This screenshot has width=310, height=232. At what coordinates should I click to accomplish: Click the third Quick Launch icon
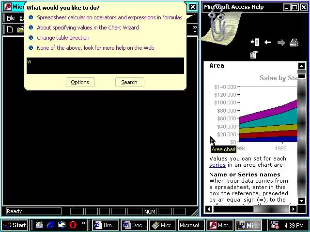click(x=62, y=225)
